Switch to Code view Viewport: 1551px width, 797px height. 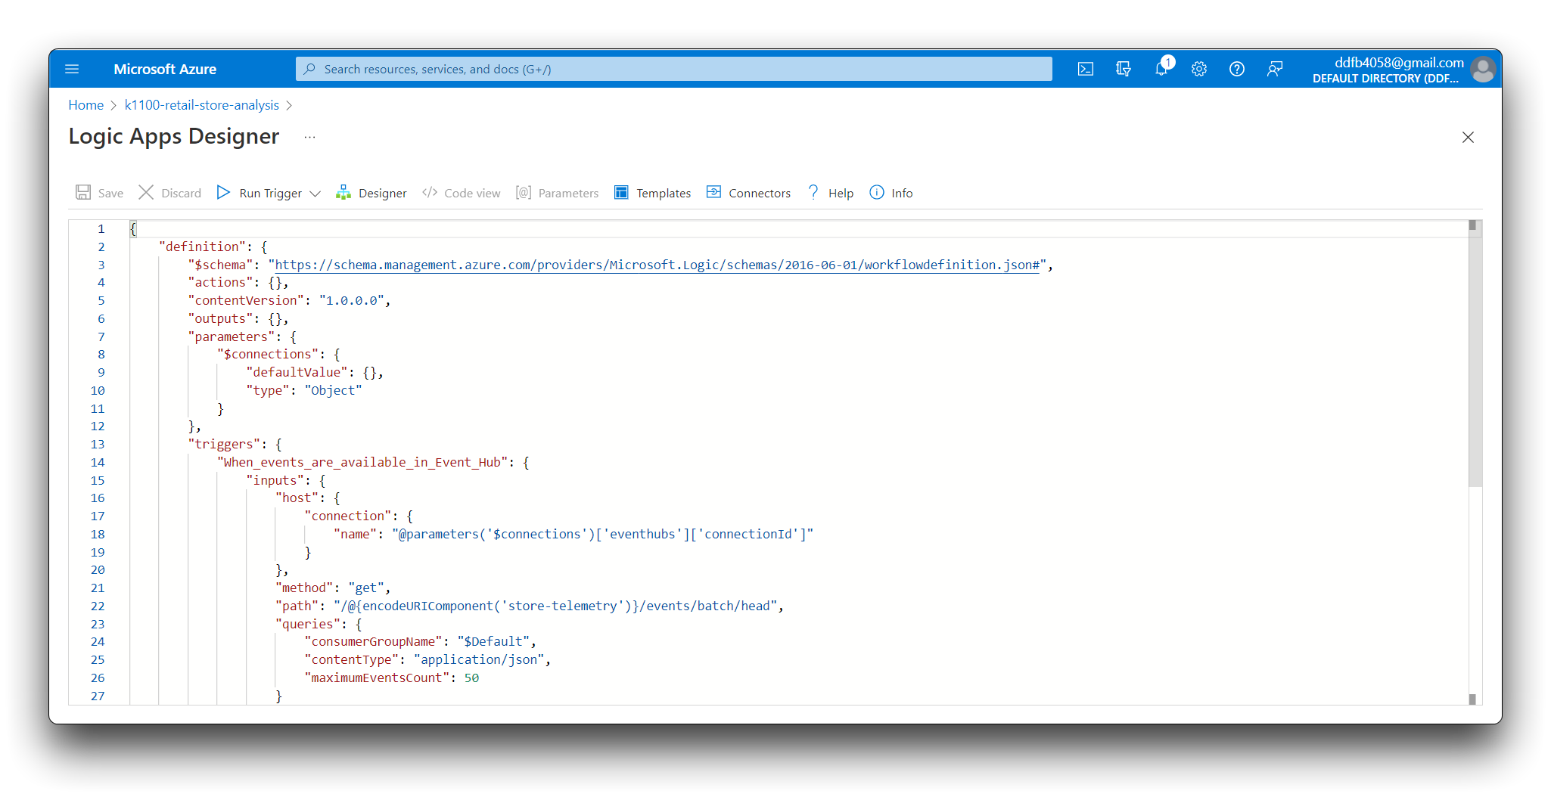462,193
